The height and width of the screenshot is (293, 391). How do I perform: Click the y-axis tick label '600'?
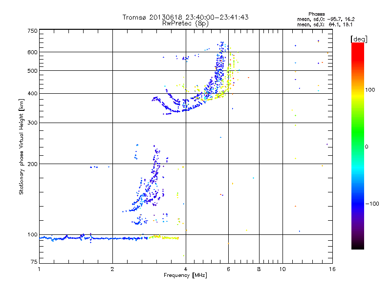click(32, 52)
